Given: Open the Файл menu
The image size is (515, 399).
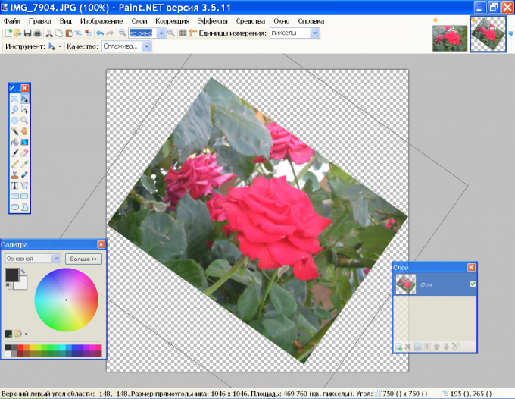Looking at the screenshot, I should [x=12, y=21].
